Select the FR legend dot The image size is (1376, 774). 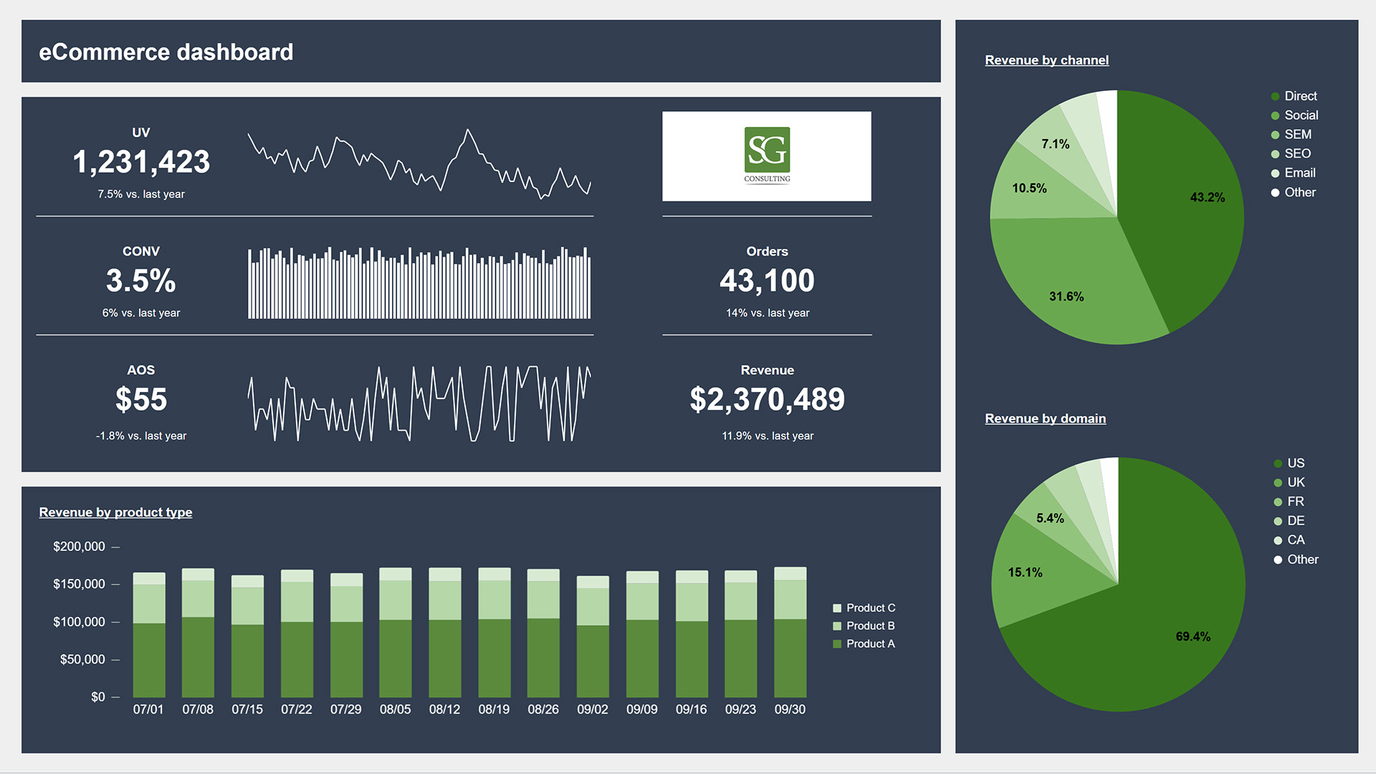1278,502
